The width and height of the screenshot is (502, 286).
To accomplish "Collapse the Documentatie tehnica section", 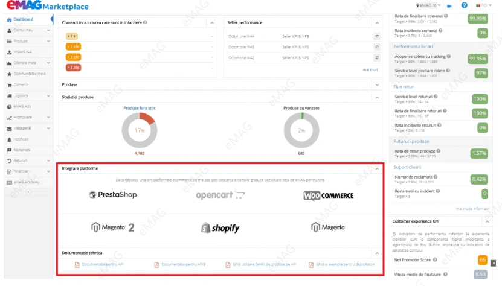I will pyautogui.click(x=377, y=253).
